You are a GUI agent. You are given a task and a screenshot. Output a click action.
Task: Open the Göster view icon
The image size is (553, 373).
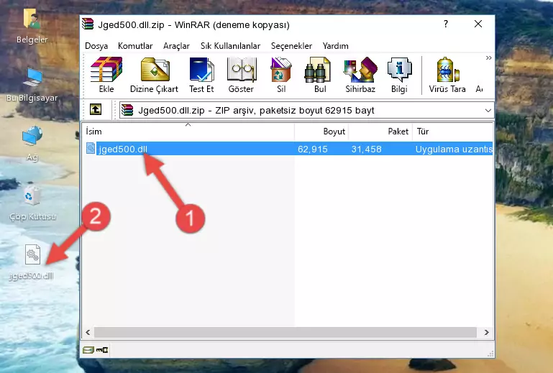point(241,75)
